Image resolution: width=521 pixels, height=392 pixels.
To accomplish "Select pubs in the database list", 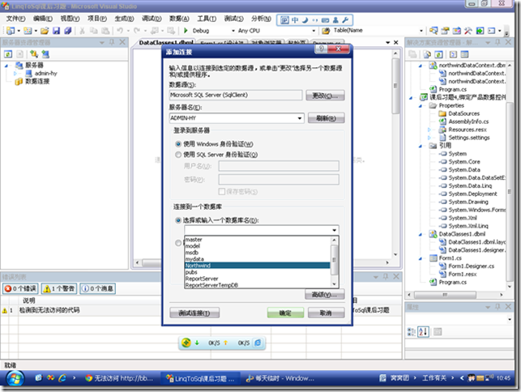I will pos(257,272).
